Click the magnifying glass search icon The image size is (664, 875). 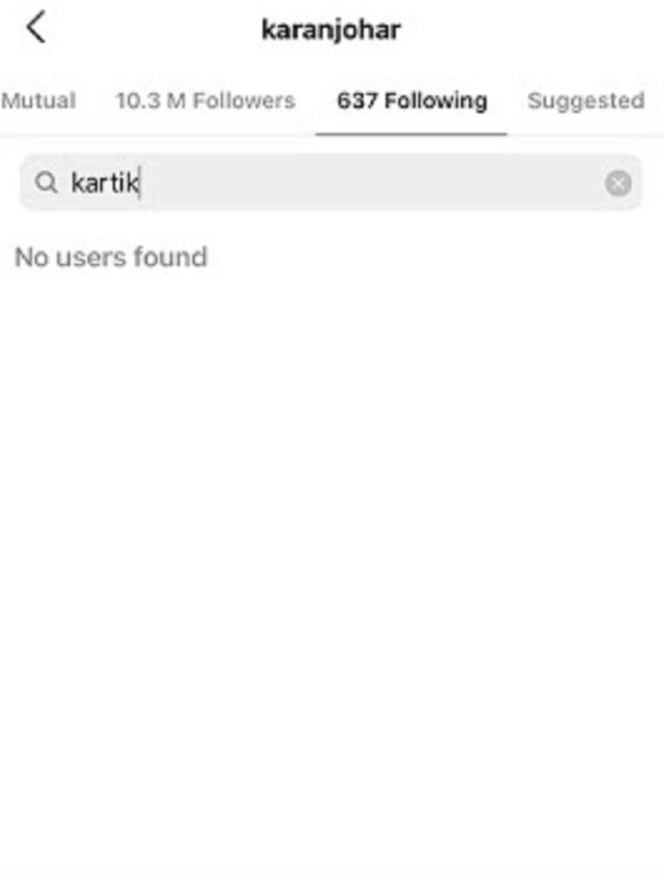pos(46,182)
